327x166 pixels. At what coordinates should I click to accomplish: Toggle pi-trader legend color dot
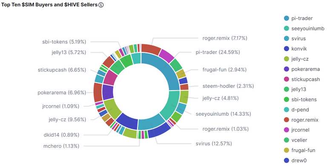[x=287, y=18]
